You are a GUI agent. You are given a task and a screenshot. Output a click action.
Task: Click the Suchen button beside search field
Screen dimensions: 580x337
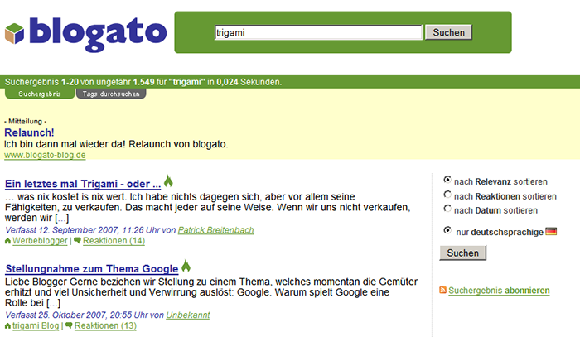(449, 32)
